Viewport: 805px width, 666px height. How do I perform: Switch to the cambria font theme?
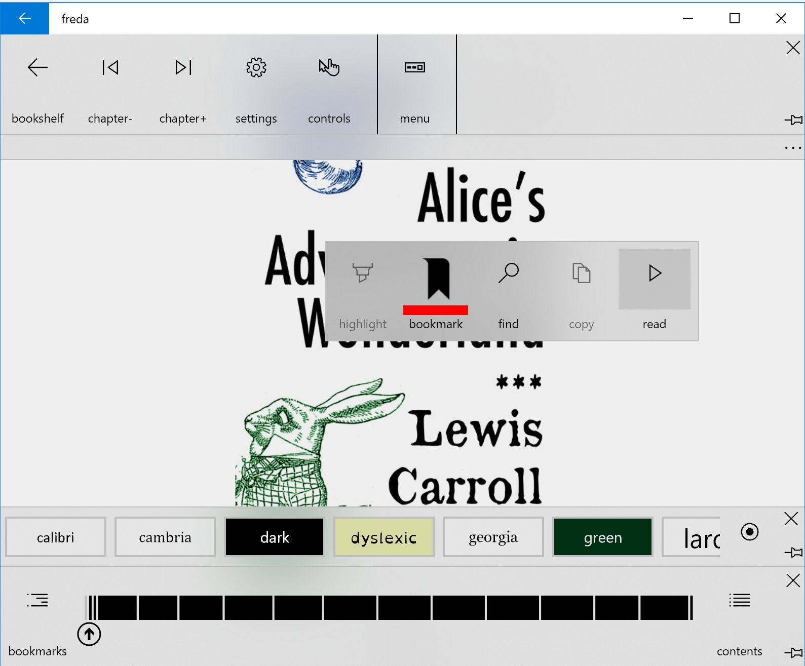pyautogui.click(x=165, y=537)
